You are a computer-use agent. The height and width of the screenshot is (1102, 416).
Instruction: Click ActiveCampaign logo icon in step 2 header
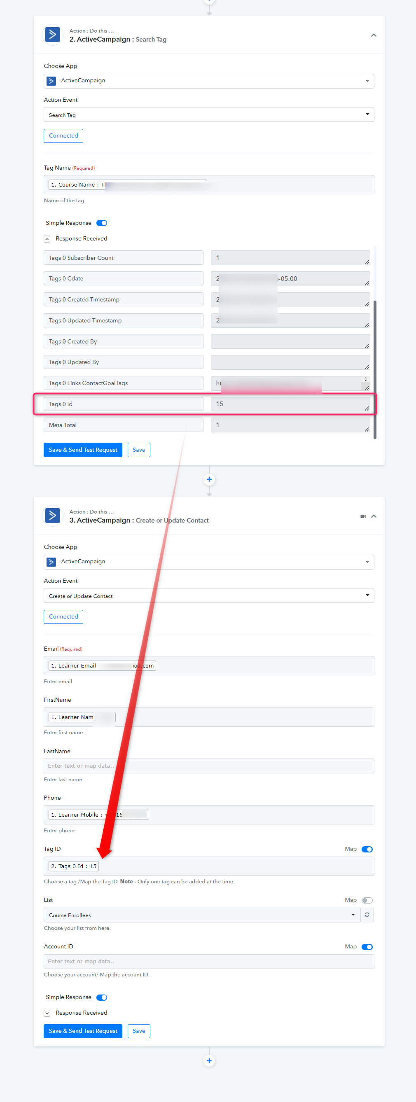click(x=53, y=35)
